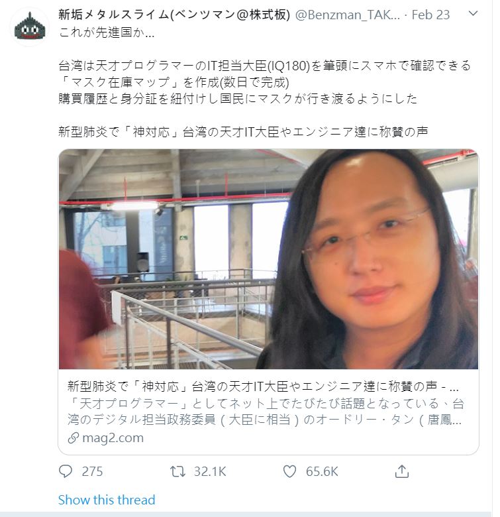Click the card description mentioning オードリー・タン
500x517 pixels.
266,412
